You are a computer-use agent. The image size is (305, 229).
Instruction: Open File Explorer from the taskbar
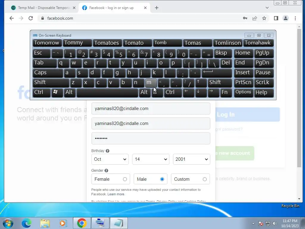(45, 223)
